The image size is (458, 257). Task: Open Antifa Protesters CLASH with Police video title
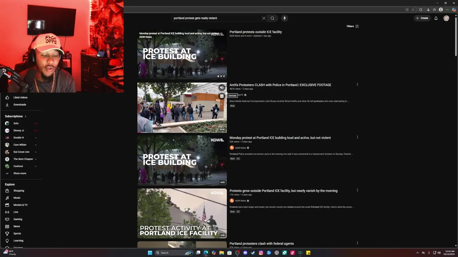(x=280, y=85)
